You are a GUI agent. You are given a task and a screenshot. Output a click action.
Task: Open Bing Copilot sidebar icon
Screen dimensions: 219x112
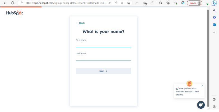(214, 3)
